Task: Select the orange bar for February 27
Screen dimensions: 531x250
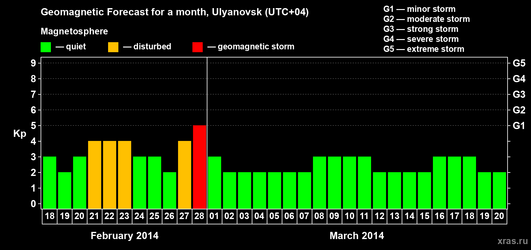Action: [x=185, y=175]
